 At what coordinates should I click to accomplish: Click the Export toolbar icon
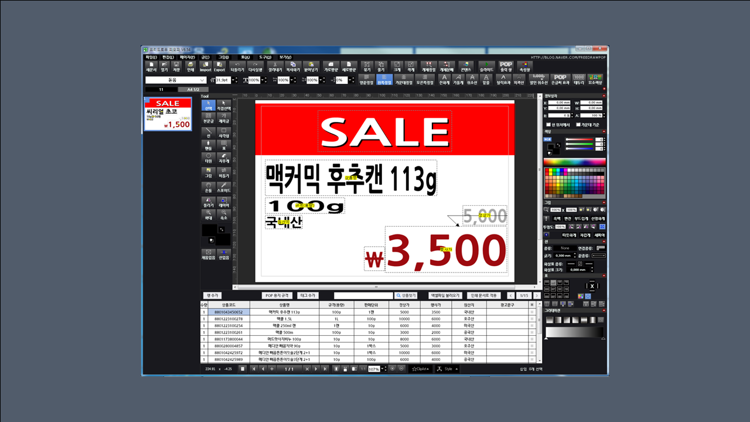coord(220,66)
